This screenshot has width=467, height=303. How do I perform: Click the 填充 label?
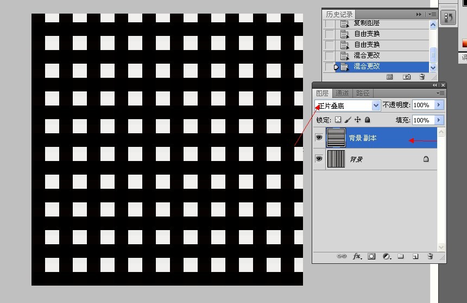403,120
